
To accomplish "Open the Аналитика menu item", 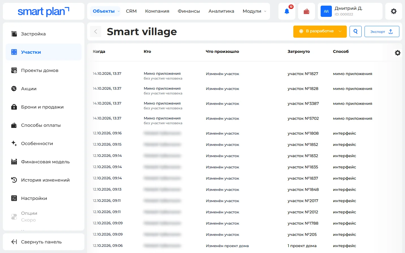I will [221, 11].
